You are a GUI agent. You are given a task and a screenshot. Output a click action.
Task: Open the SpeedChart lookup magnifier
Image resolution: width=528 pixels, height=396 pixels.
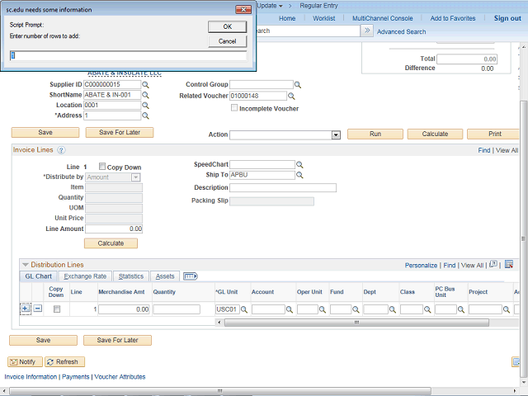coord(299,165)
